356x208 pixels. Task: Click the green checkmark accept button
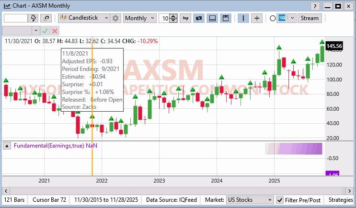pos(45,31)
